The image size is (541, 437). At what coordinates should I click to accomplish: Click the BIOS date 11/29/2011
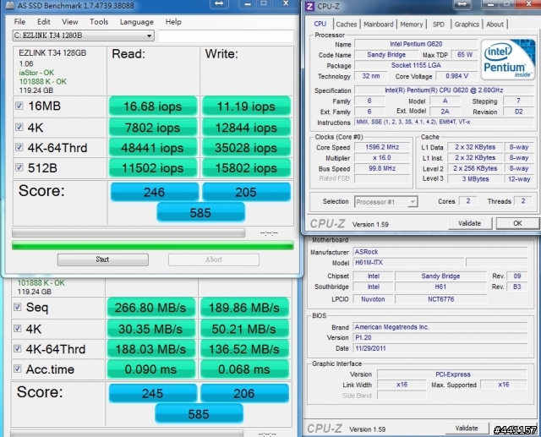click(440, 348)
